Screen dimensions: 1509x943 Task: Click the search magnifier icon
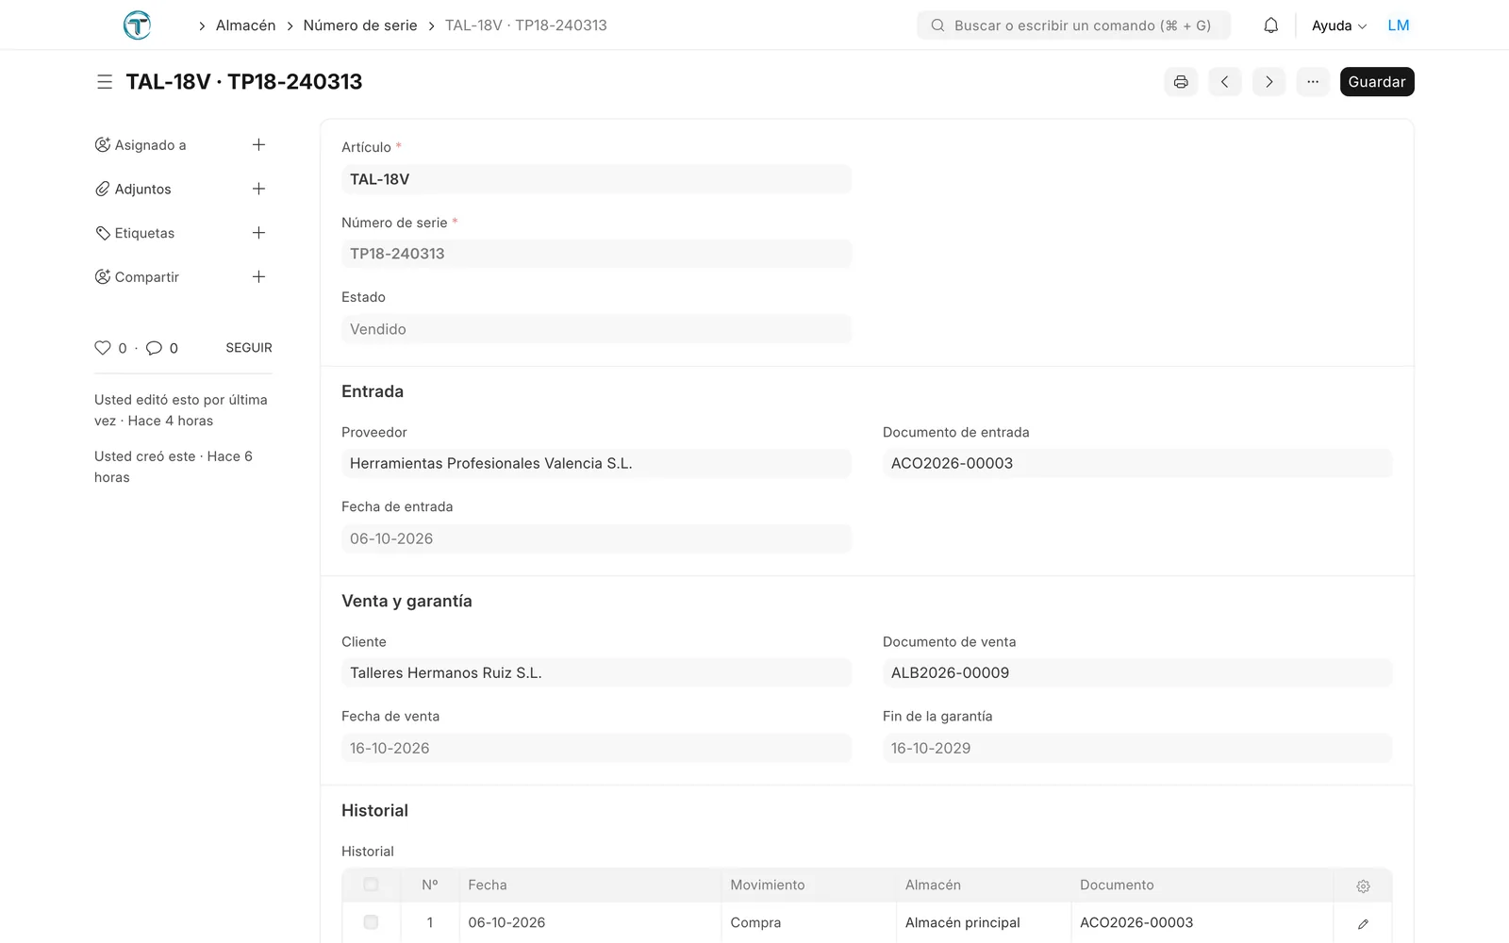point(937,25)
